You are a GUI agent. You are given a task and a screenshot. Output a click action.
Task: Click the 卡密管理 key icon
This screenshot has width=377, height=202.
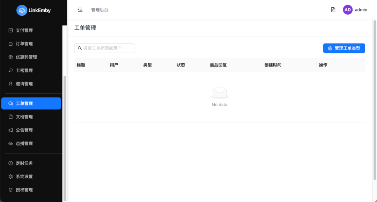click(11, 70)
